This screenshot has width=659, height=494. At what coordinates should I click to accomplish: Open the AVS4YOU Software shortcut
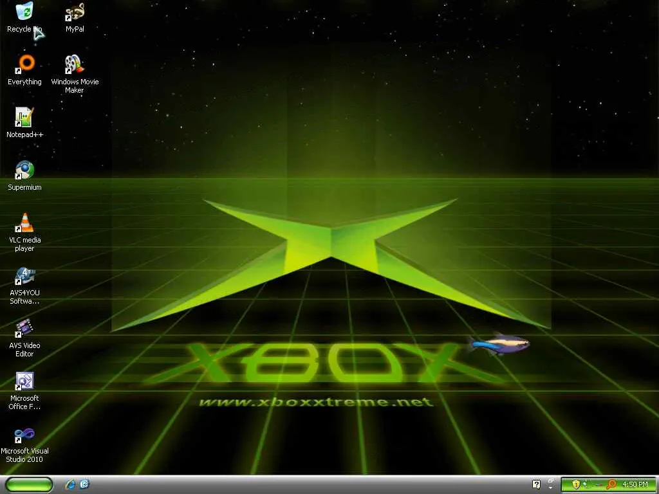point(24,285)
